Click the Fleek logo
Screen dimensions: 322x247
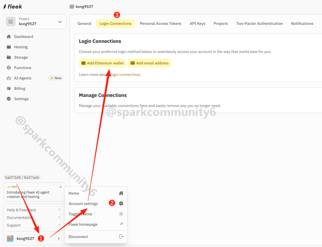13,7
